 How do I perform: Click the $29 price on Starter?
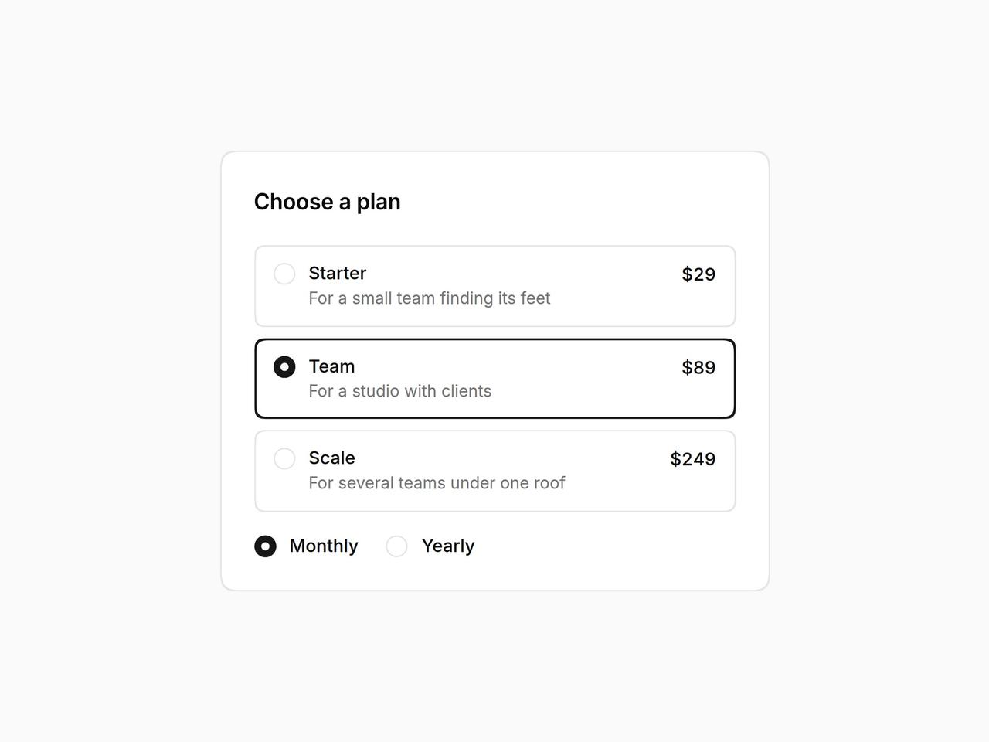coord(698,274)
